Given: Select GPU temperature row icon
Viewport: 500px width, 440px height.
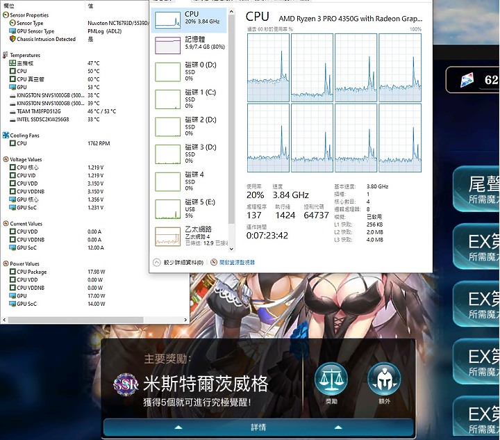Looking at the screenshot, I should pos(12,87).
